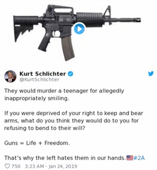Click the tweet's first line about teenager
Image resolution: width=157 pixels, height=170 pixels.
click(x=64, y=91)
